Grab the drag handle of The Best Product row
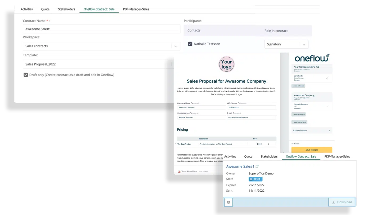Image resolution: width=383 pixels, height=215 pixels. click(x=176, y=144)
